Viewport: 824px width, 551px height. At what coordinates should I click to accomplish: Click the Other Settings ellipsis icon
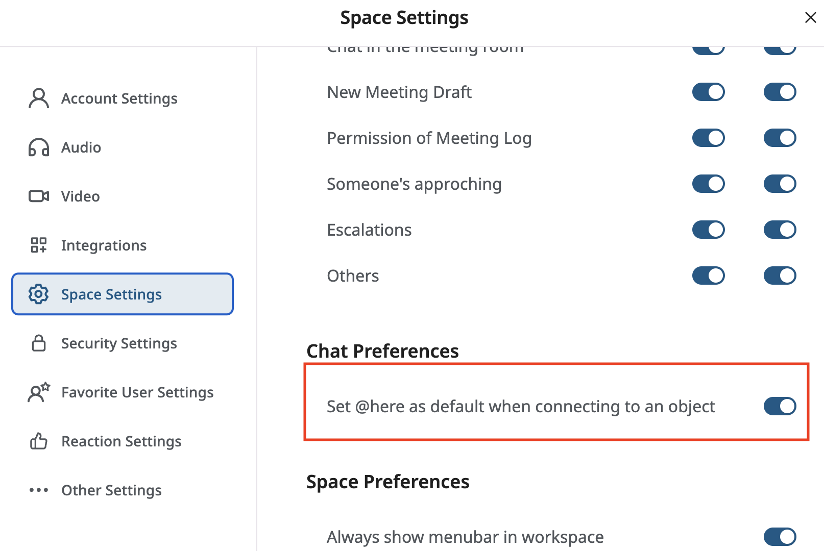[39, 490]
